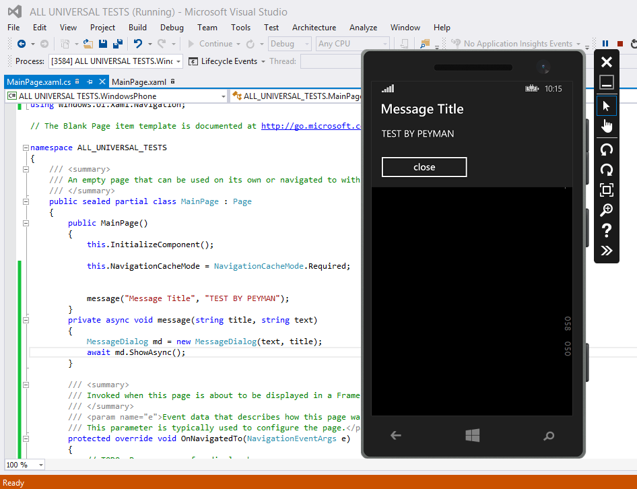Click the Ready status bar text
637x489 pixels.
coord(13,482)
